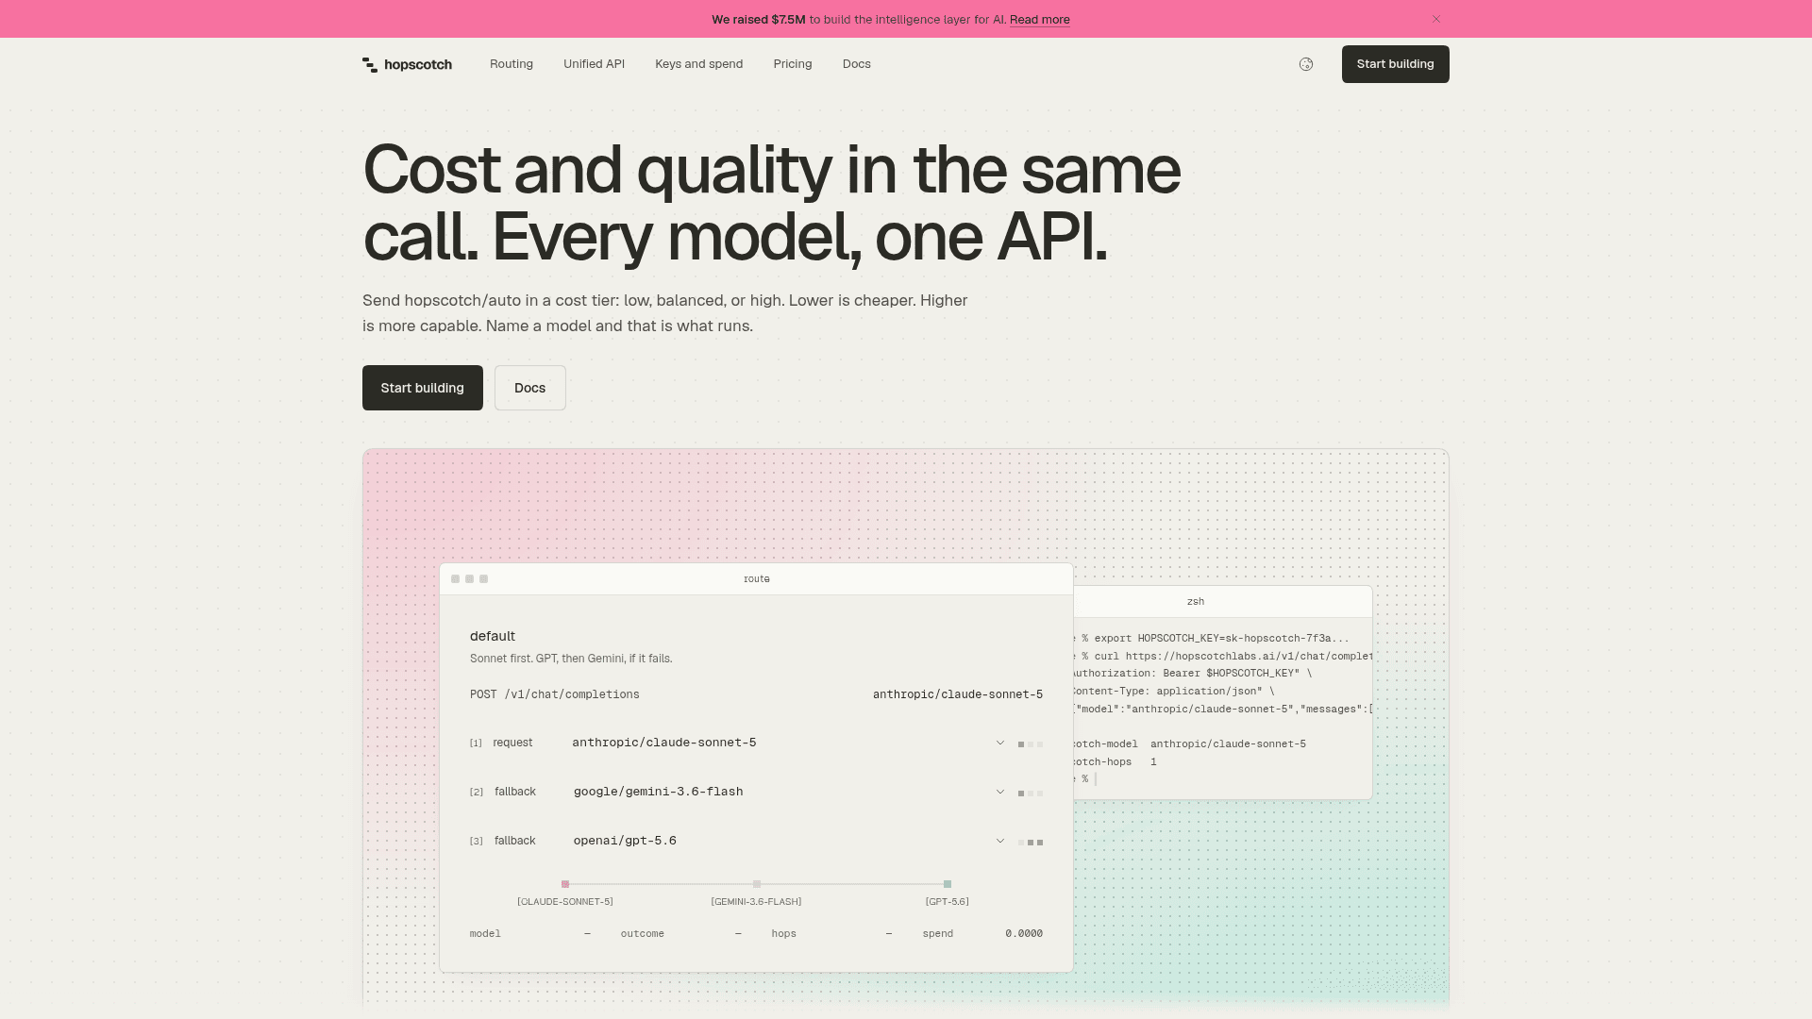This screenshot has width=1812, height=1019.
Task: Click the hero Start building button
Action: point(423,388)
